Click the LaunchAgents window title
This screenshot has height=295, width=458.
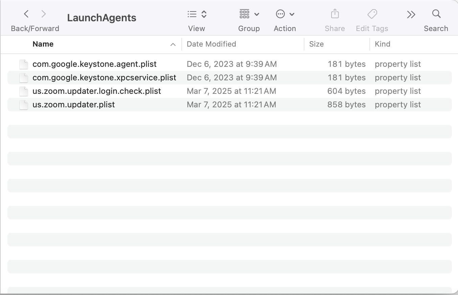(101, 18)
